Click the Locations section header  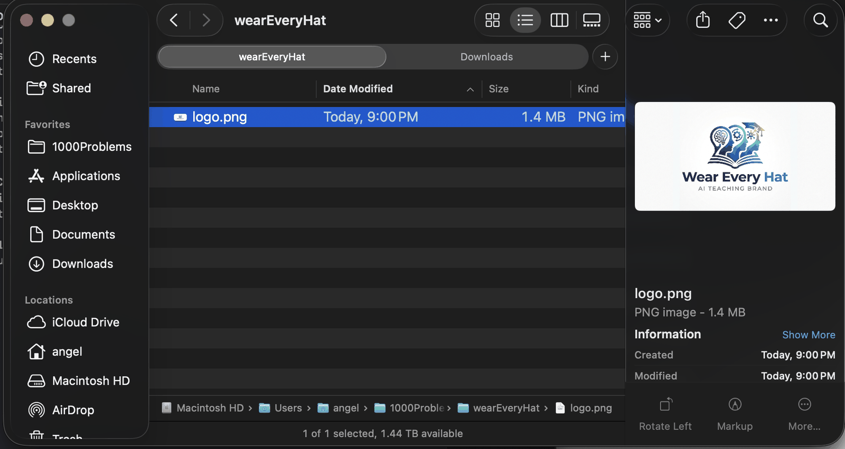(49, 300)
